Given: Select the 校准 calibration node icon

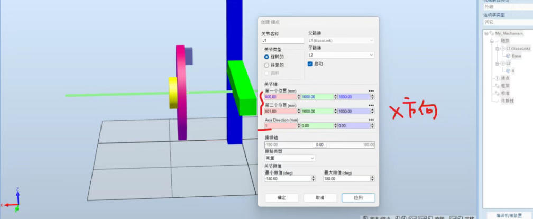Looking at the screenshot, I should pos(497,93).
